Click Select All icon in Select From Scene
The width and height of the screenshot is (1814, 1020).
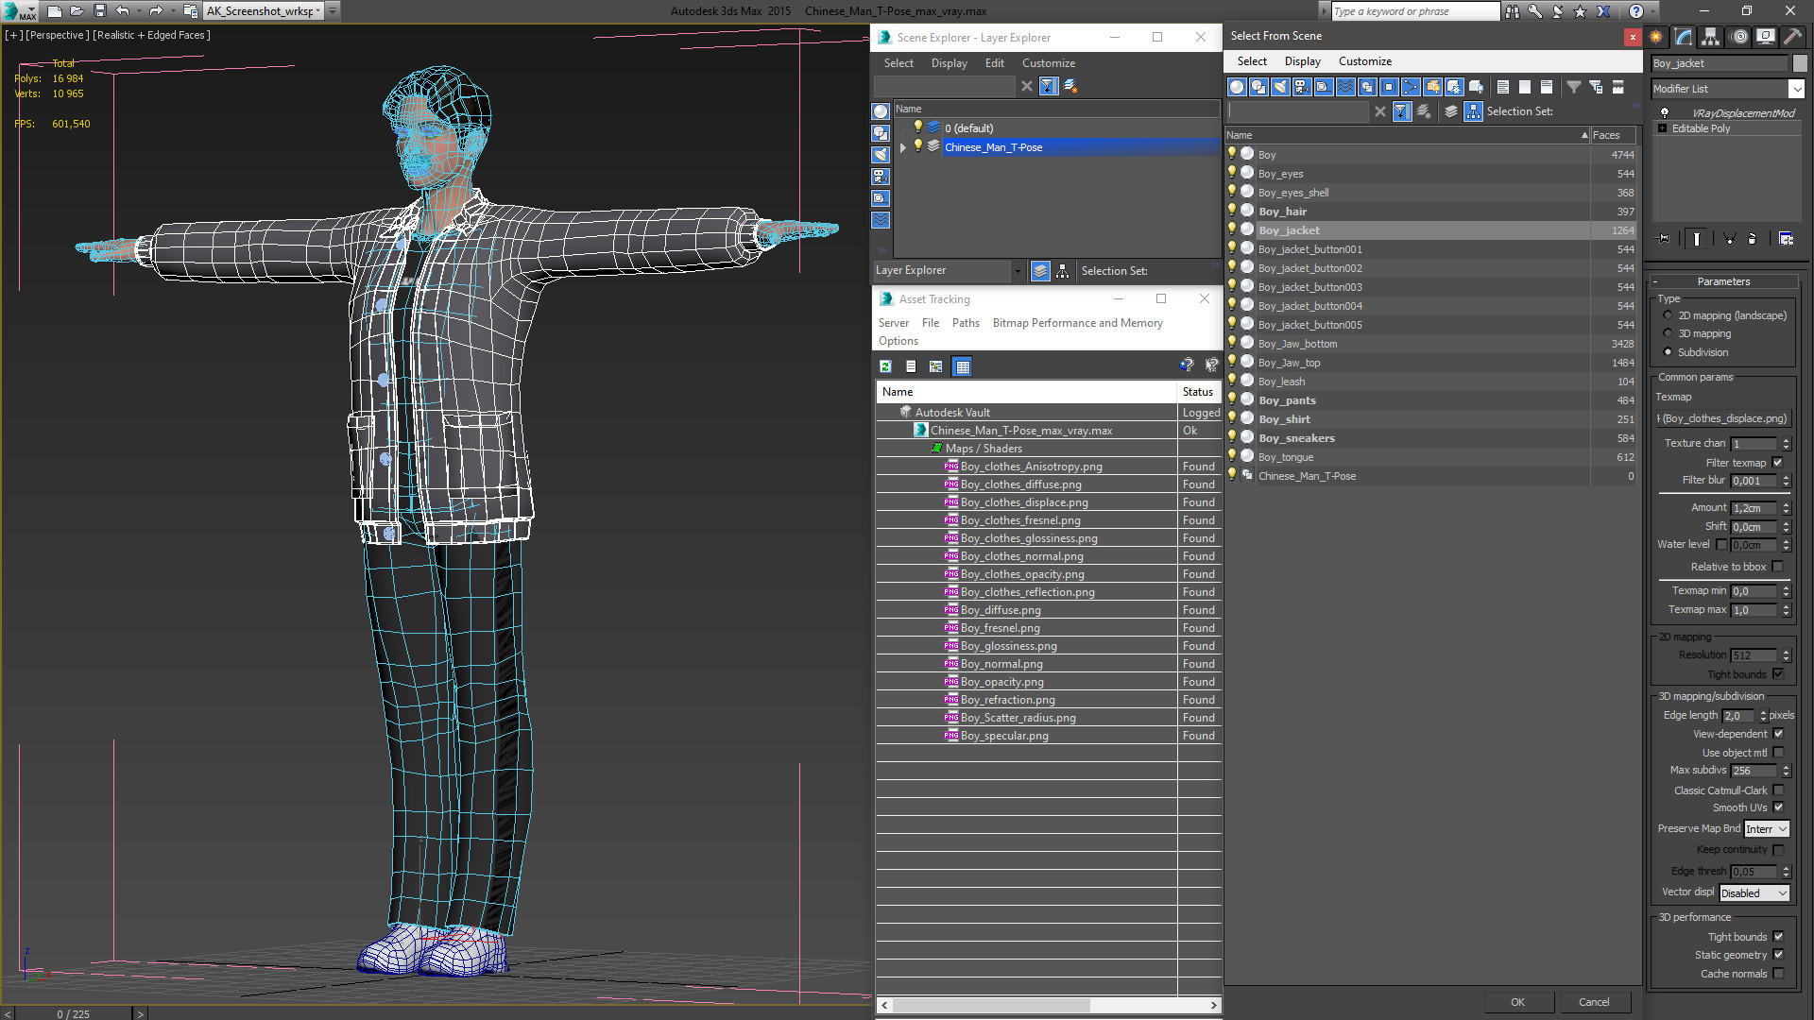[1503, 87]
